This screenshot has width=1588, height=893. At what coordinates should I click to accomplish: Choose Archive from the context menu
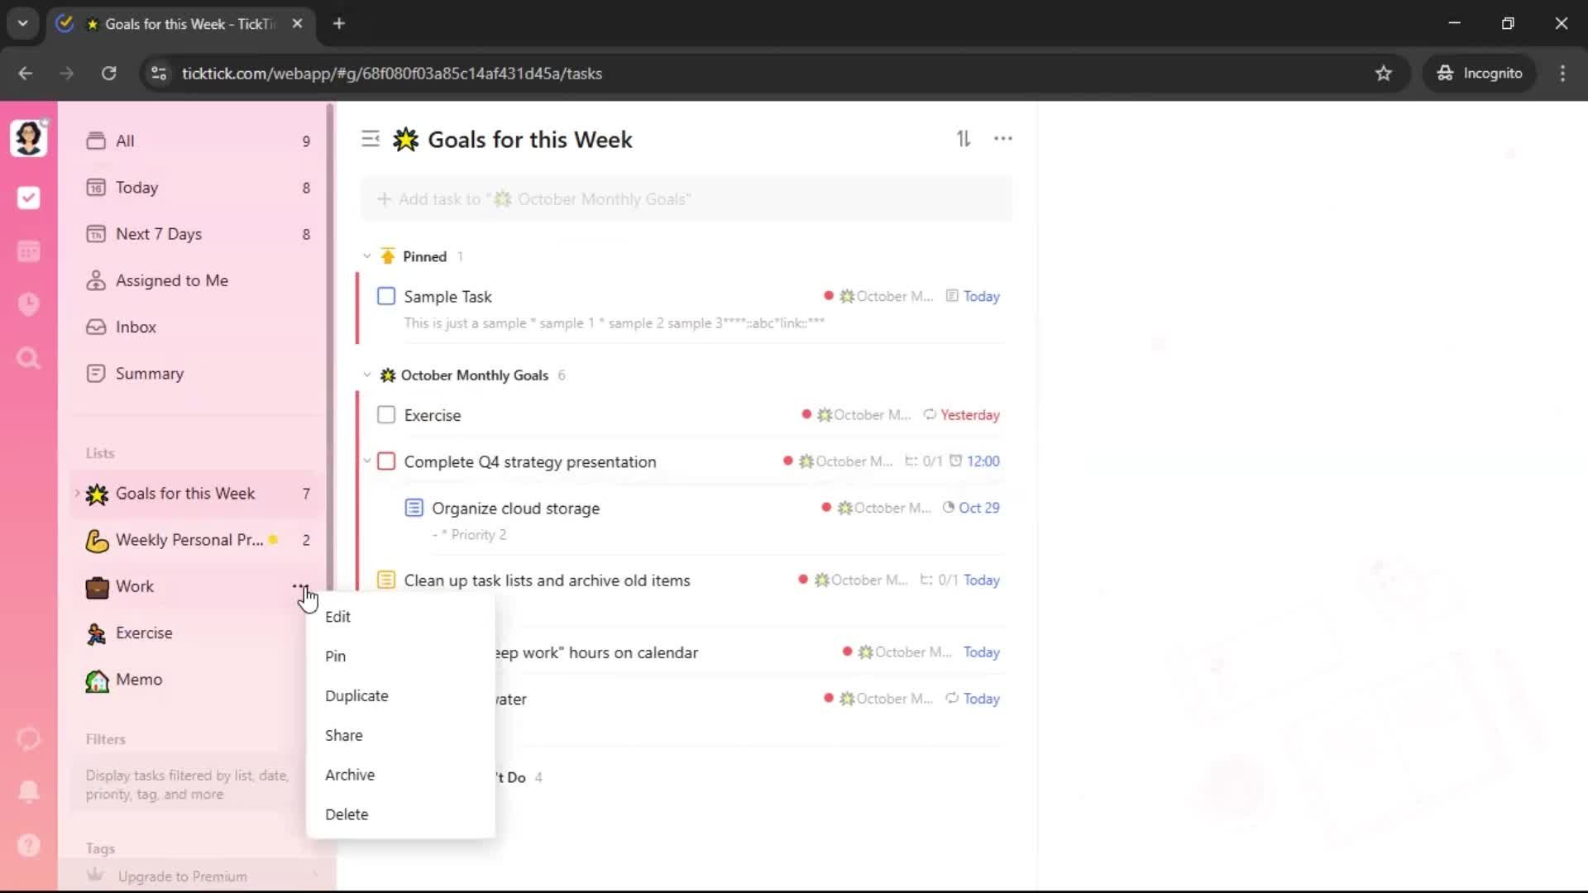(x=350, y=775)
